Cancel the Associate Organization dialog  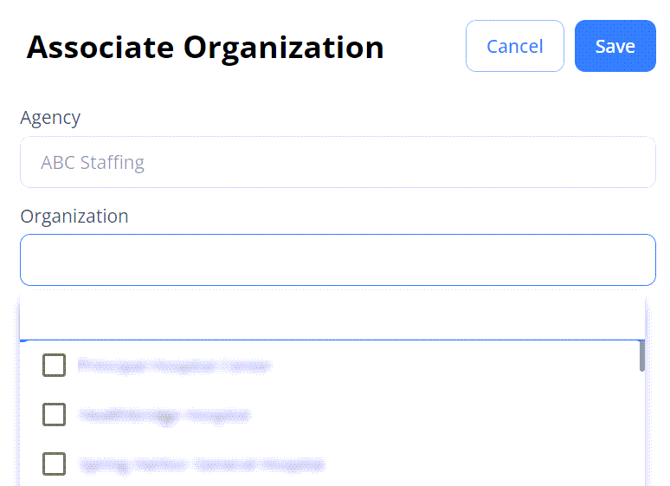(x=514, y=46)
